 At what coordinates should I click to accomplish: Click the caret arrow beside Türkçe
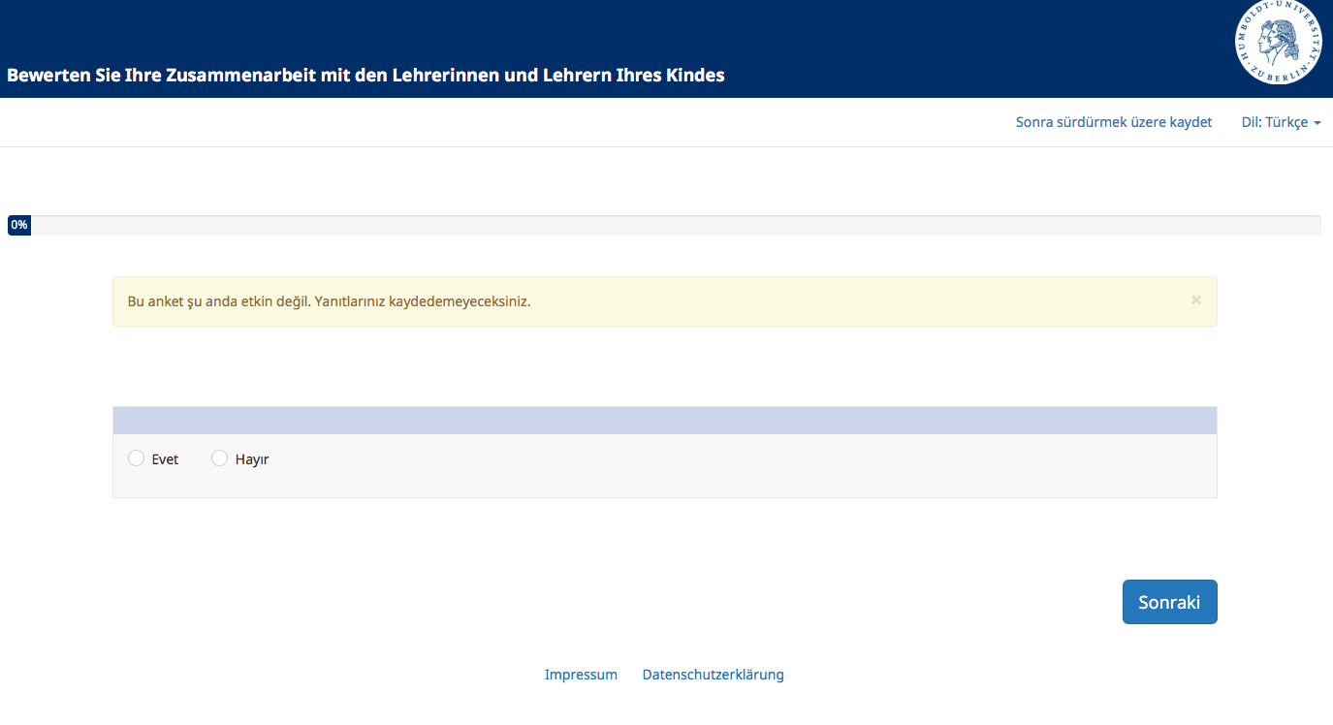(x=1317, y=123)
